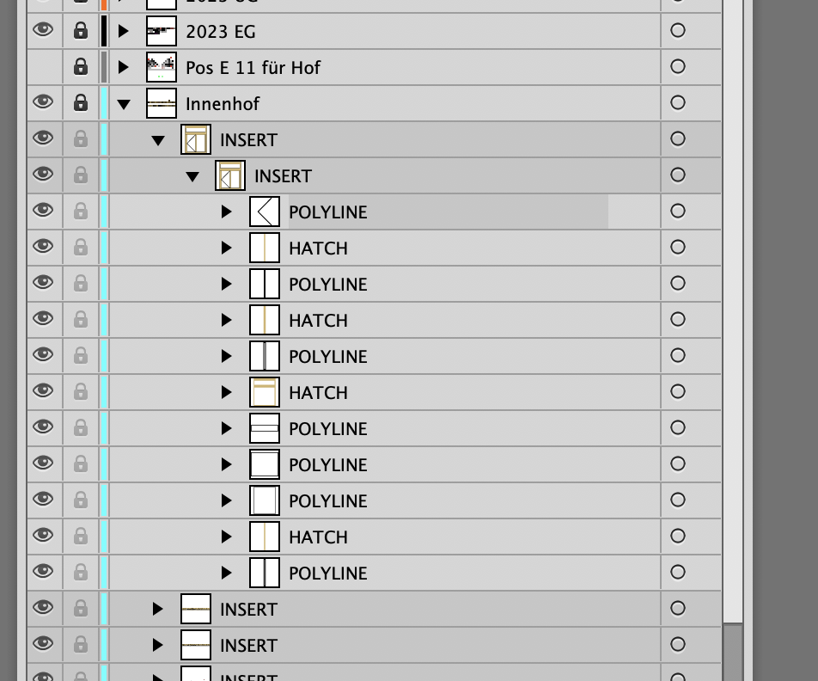Image resolution: width=818 pixels, height=681 pixels.
Task: Select the first HATCH row
Action: pos(384,248)
